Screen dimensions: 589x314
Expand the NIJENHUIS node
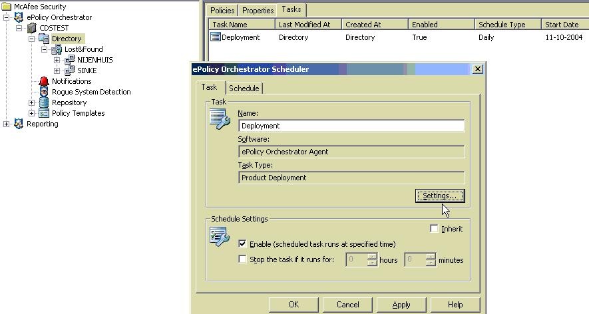(57, 60)
